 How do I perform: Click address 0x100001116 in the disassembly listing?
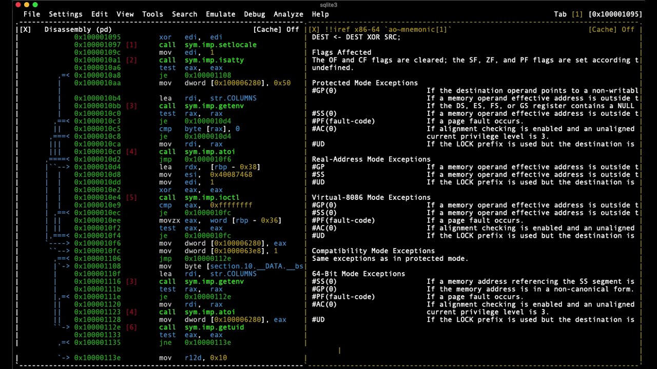point(98,282)
